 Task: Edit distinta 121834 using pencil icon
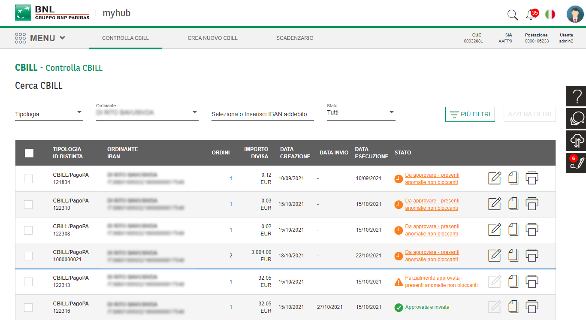pyautogui.click(x=495, y=178)
